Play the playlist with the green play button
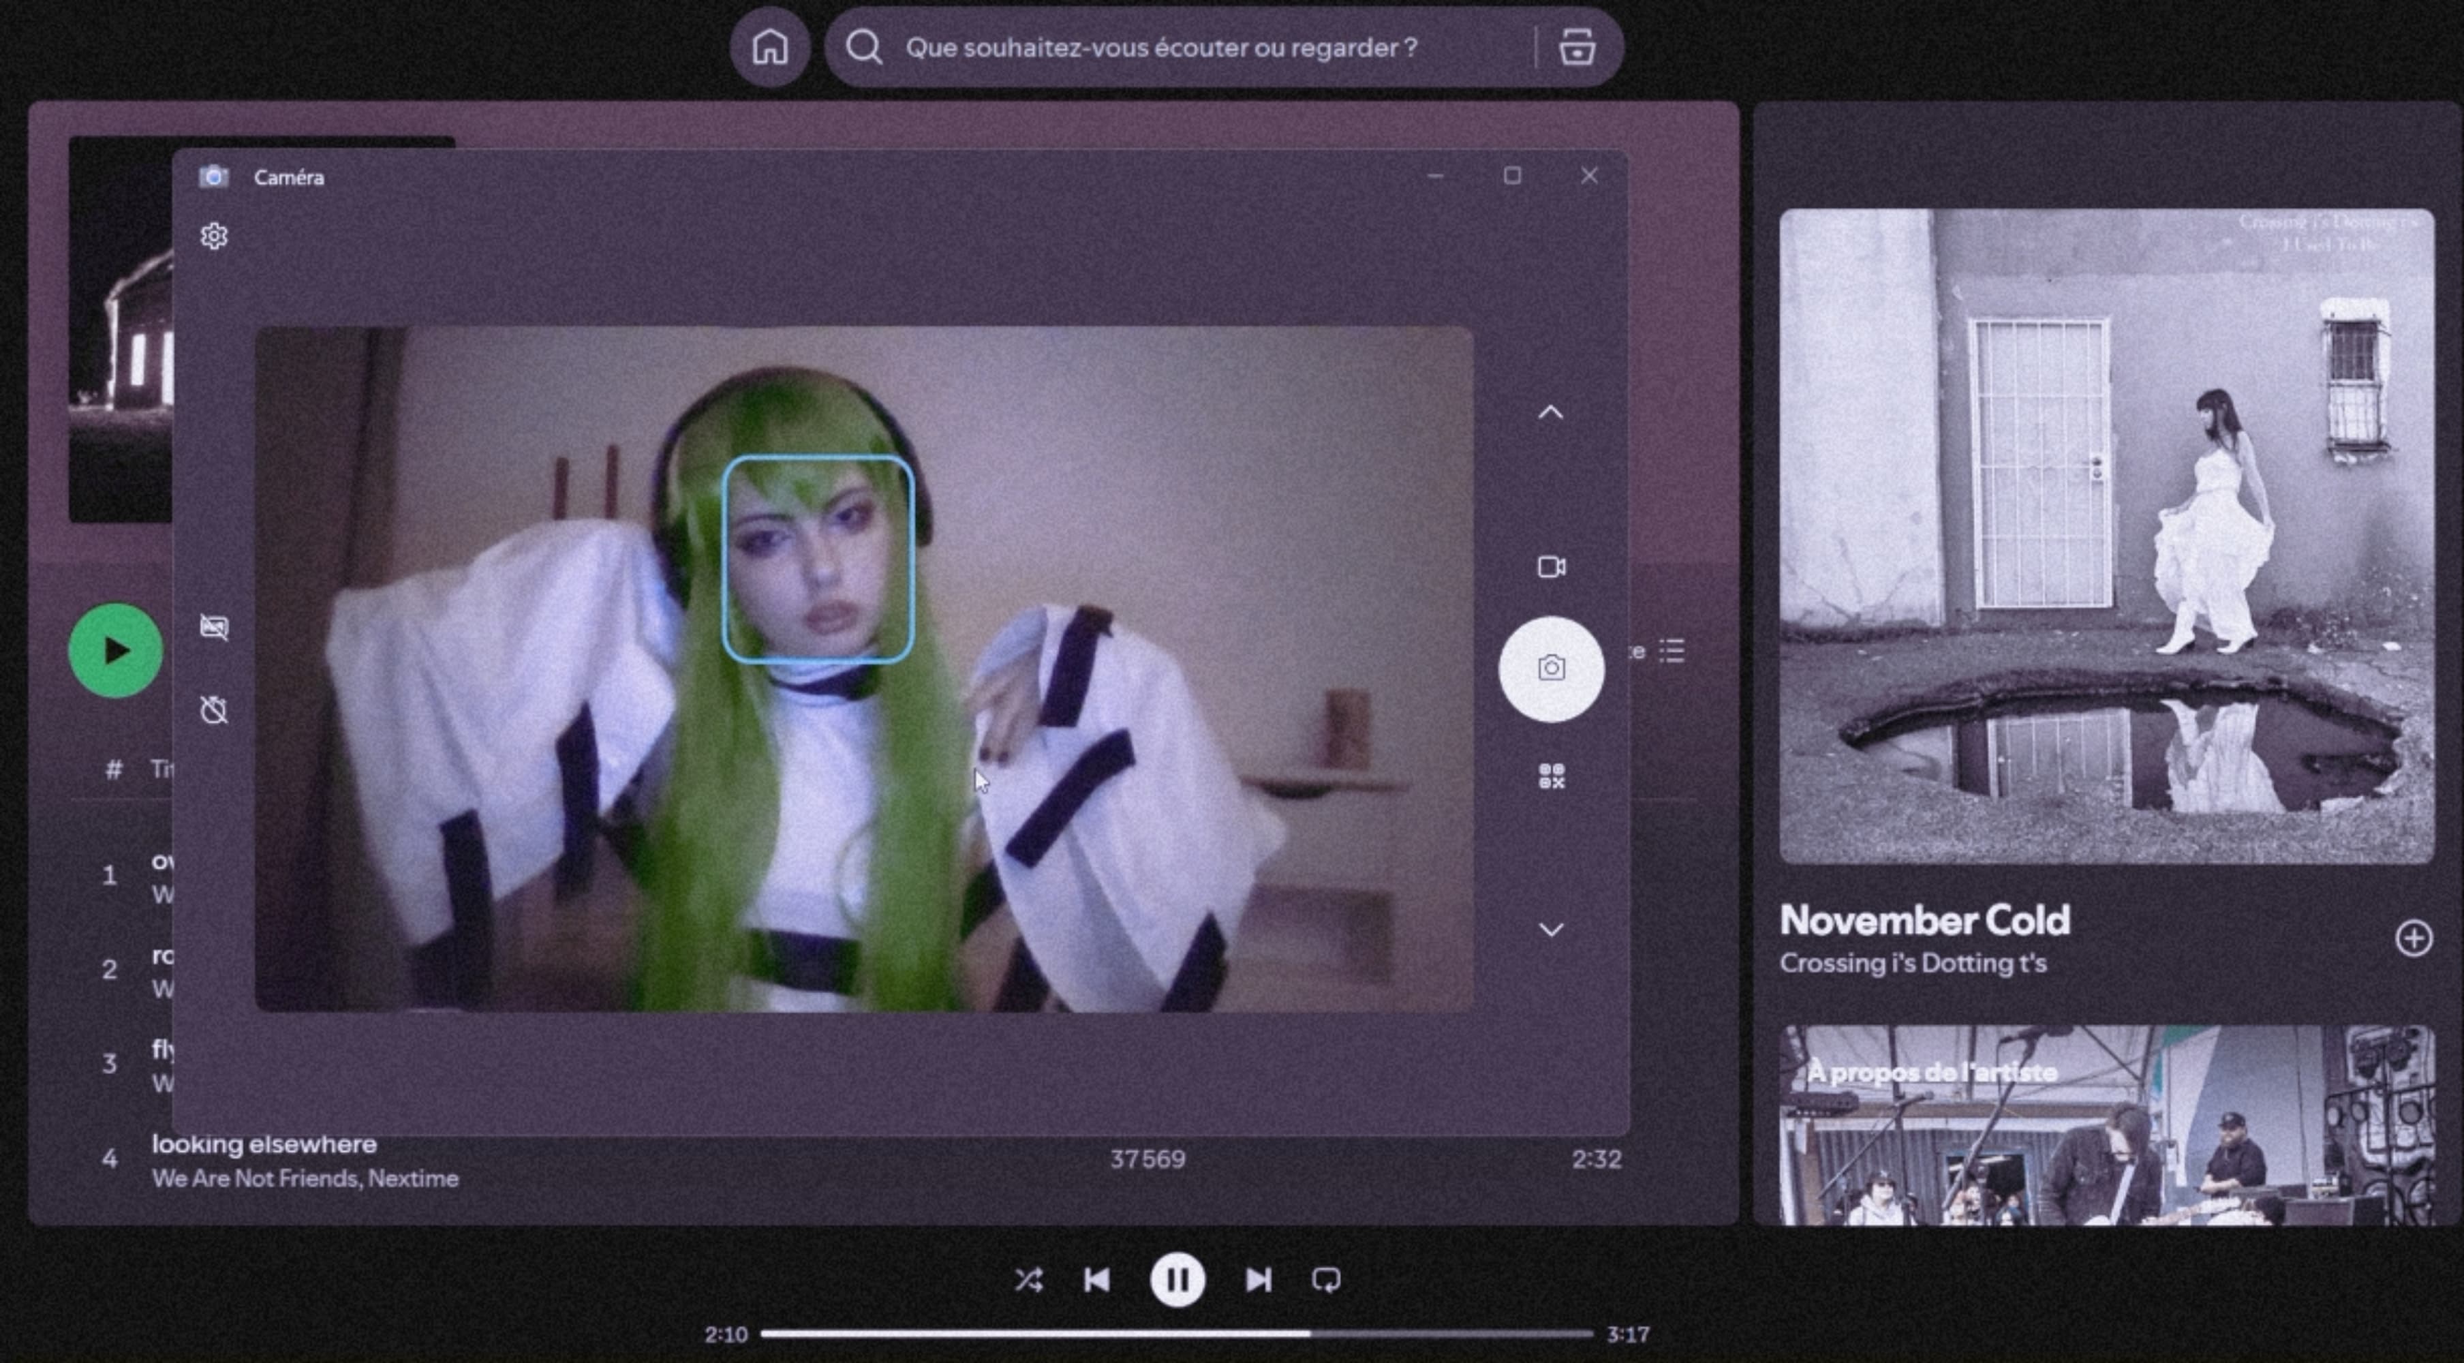This screenshot has height=1363, width=2464. click(x=114, y=649)
